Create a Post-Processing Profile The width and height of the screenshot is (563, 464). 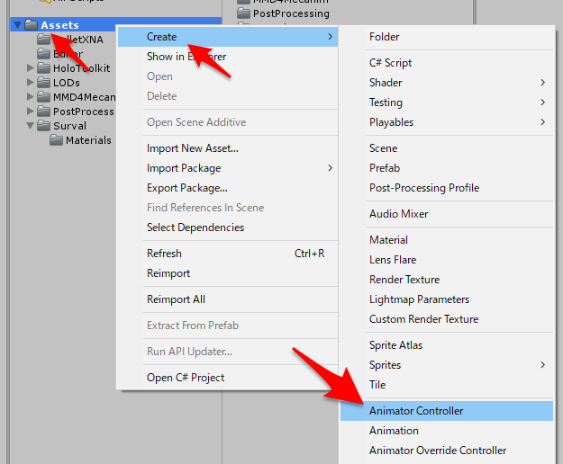pyautogui.click(x=447, y=188)
